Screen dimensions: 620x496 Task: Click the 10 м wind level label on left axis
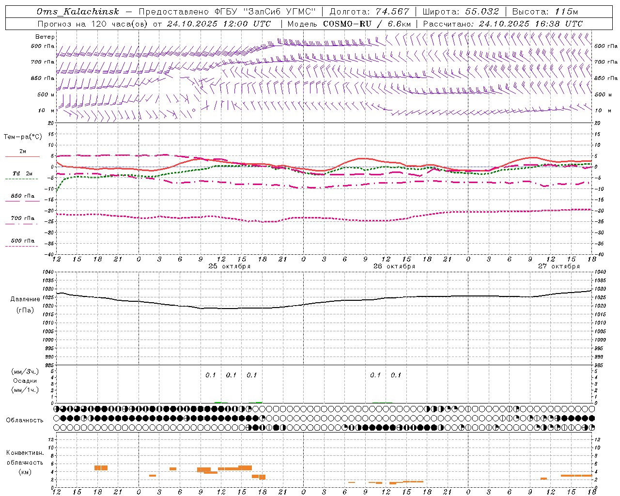(x=47, y=111)
